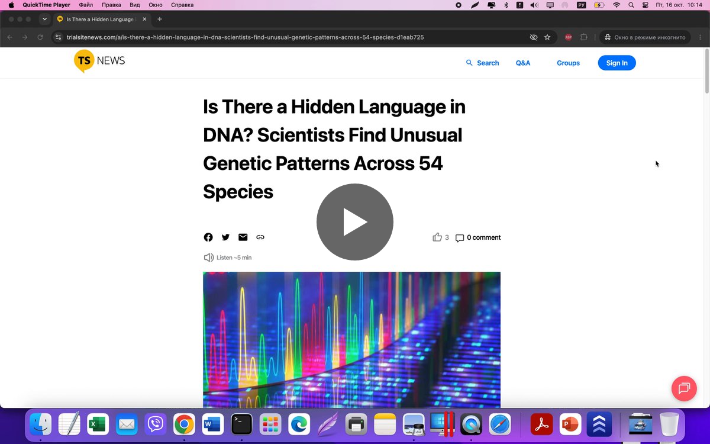Click the article's DNA chromatogram image
This screenshot has height=444, width=710.
pyautogui.click(x=351, y=340)
